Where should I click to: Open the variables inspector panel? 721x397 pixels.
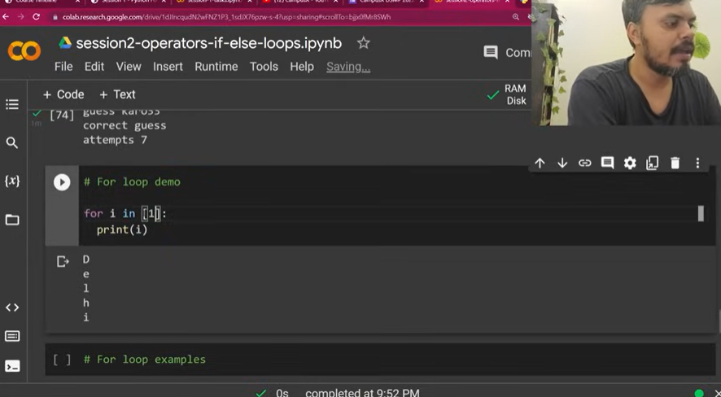12,181
